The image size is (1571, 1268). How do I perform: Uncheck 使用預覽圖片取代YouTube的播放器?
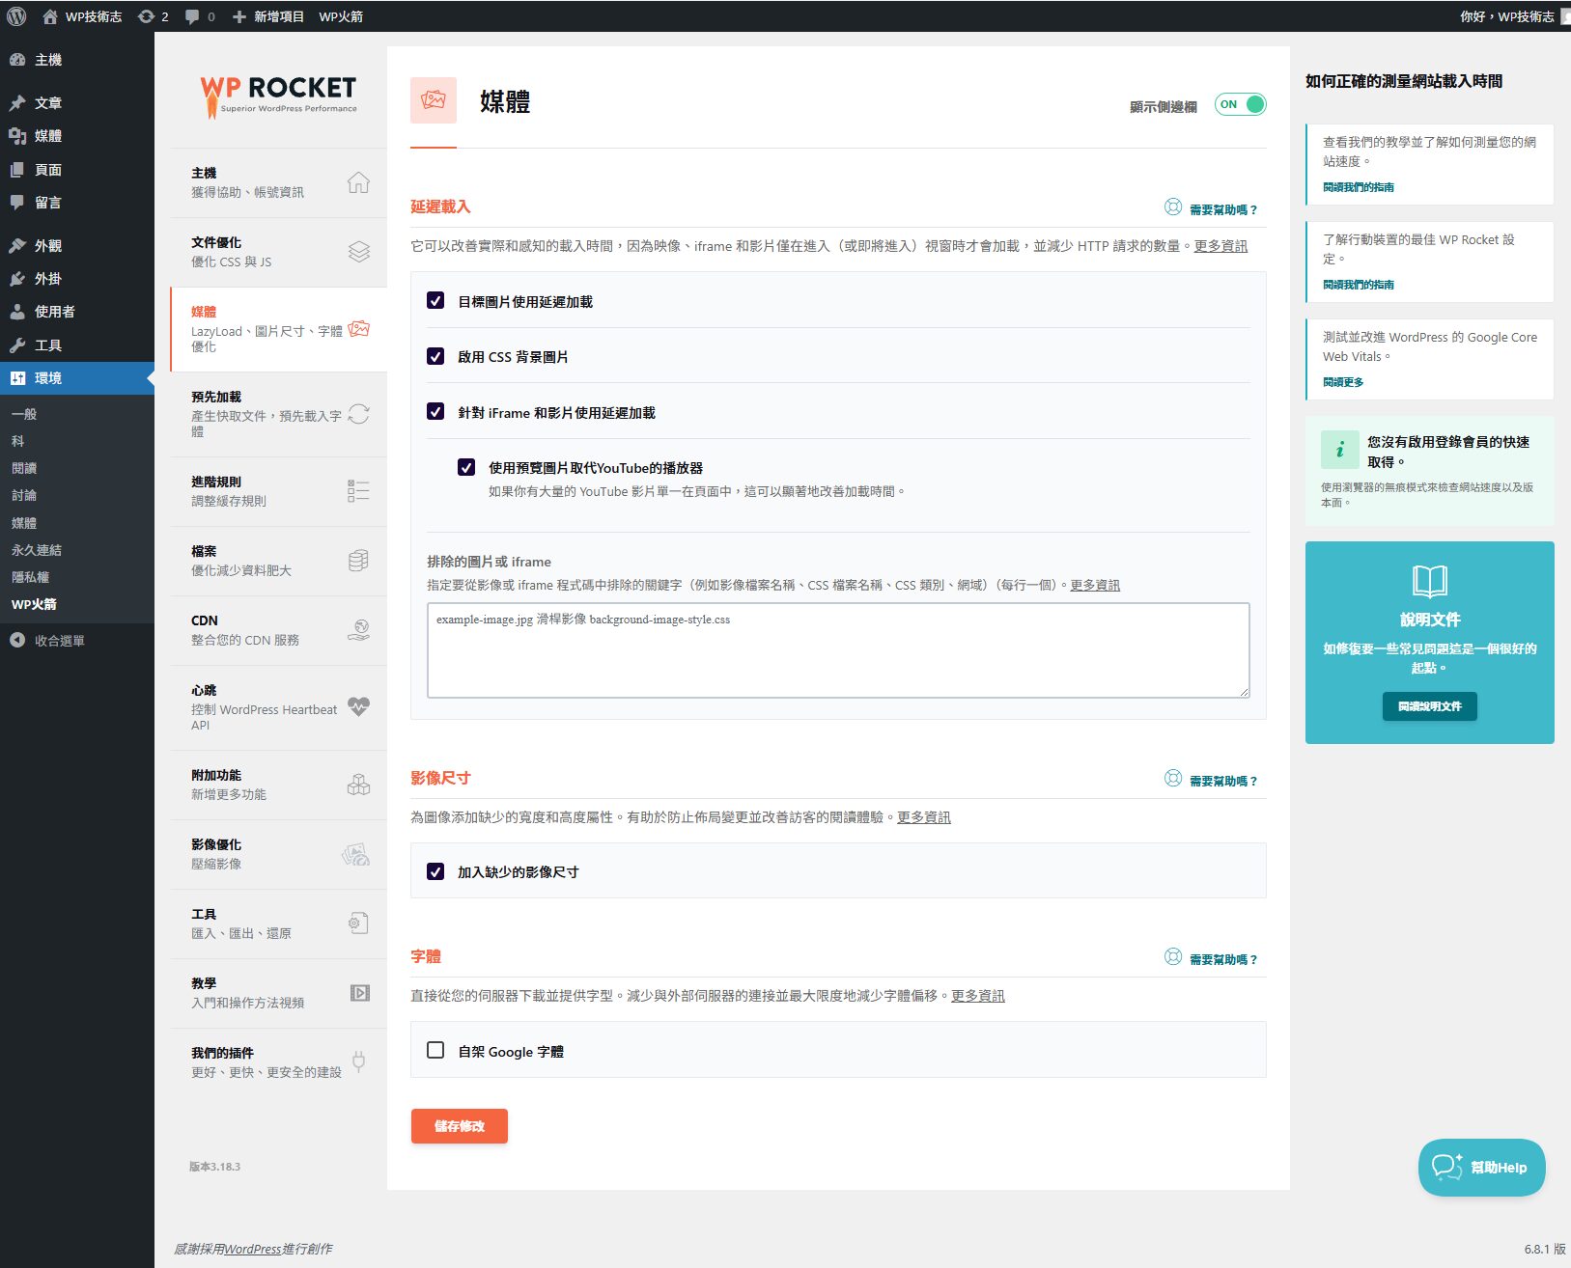pyautogui.click(x=466, y=467)
